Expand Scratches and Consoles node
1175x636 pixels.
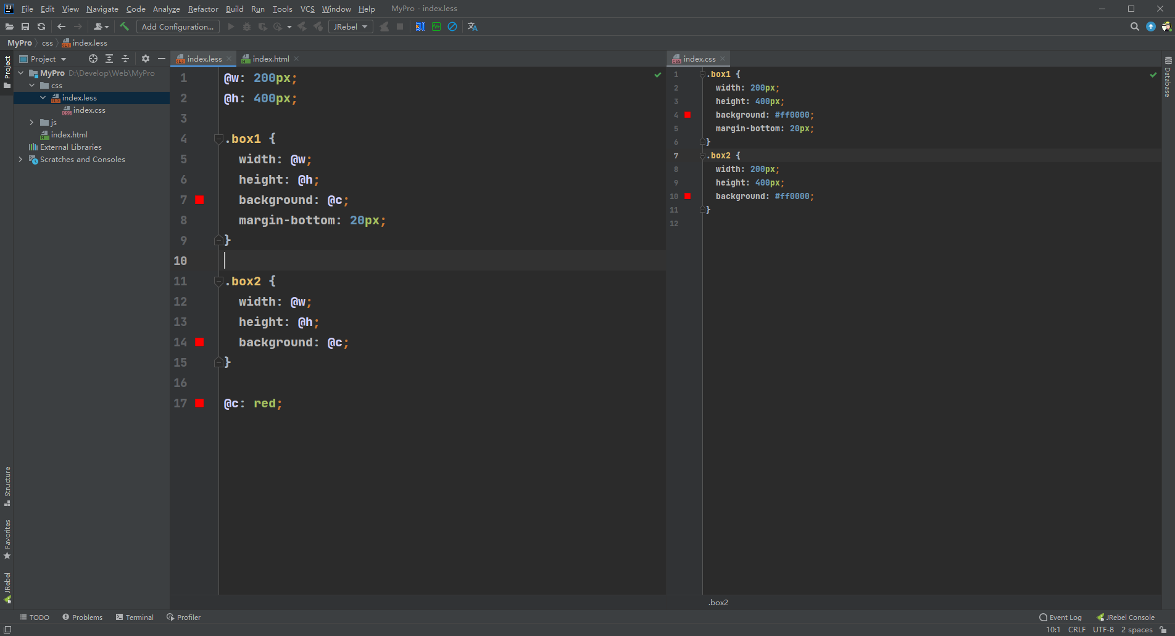pos(21,160)
